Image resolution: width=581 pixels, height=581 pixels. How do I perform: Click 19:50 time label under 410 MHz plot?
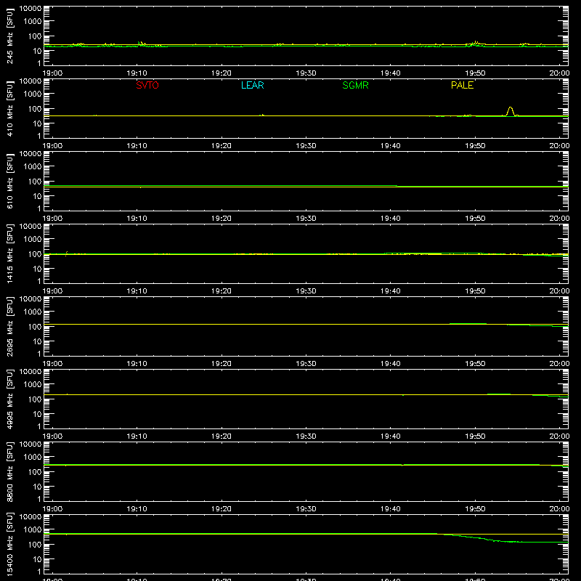pos(475,146)
